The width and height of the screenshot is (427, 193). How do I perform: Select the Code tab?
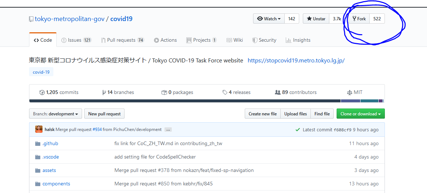click(x=43, y=40)
